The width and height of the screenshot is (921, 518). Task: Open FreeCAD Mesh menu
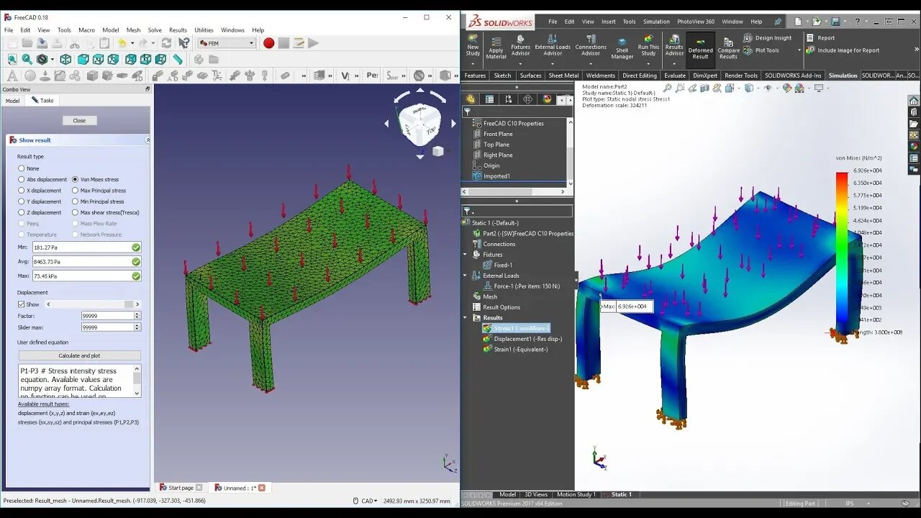[133, 30]
